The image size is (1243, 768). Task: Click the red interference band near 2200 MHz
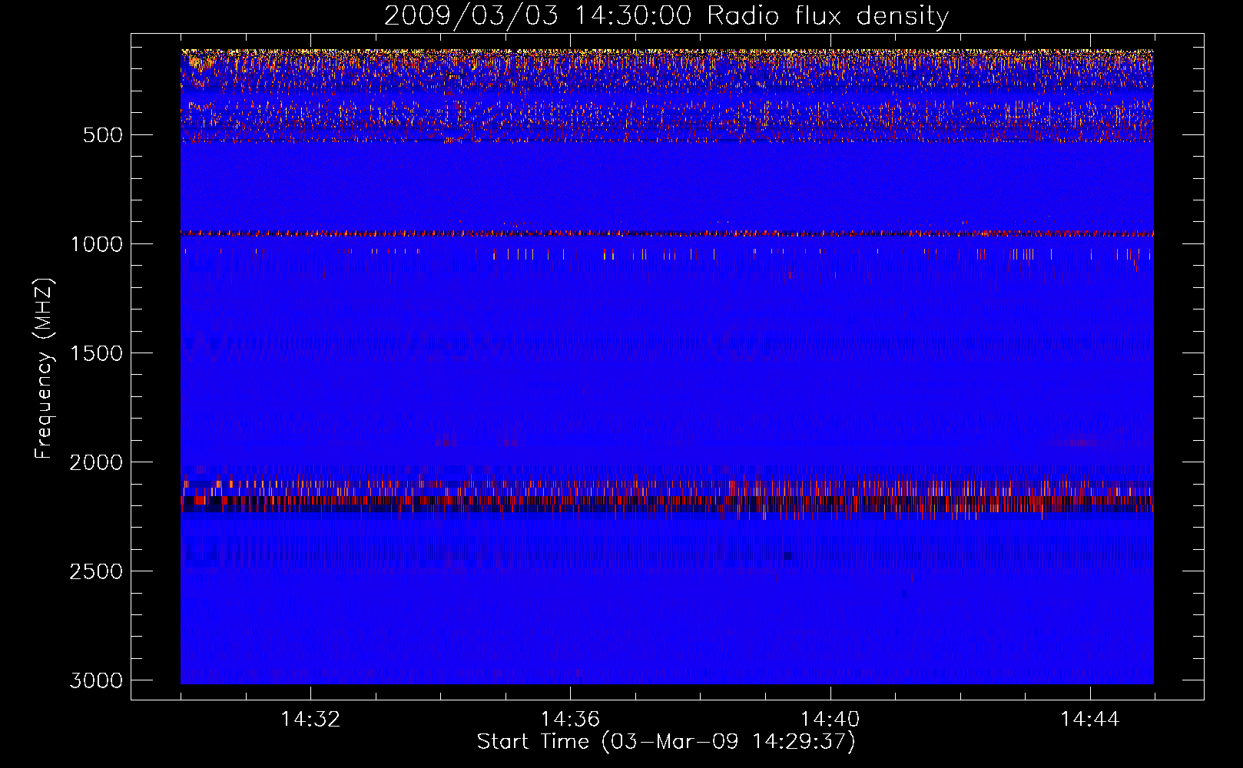click(667, 504)
